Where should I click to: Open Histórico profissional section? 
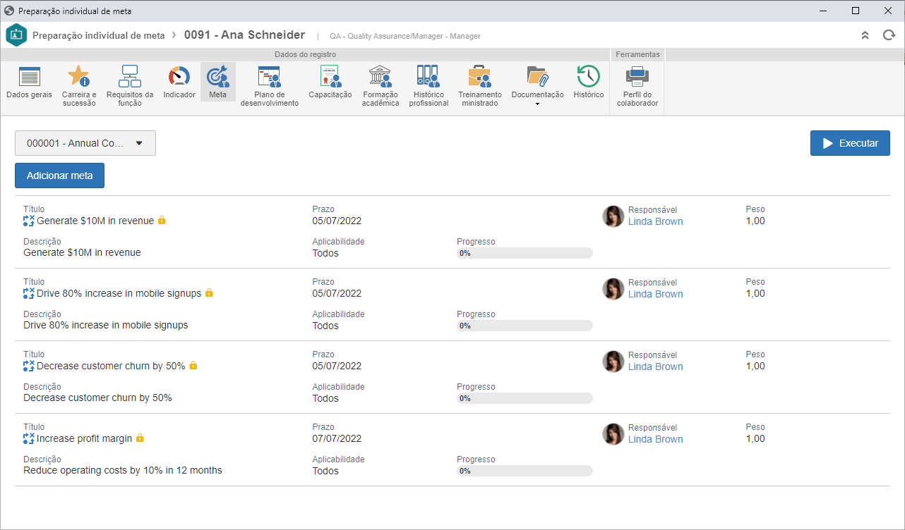point(428,87)
